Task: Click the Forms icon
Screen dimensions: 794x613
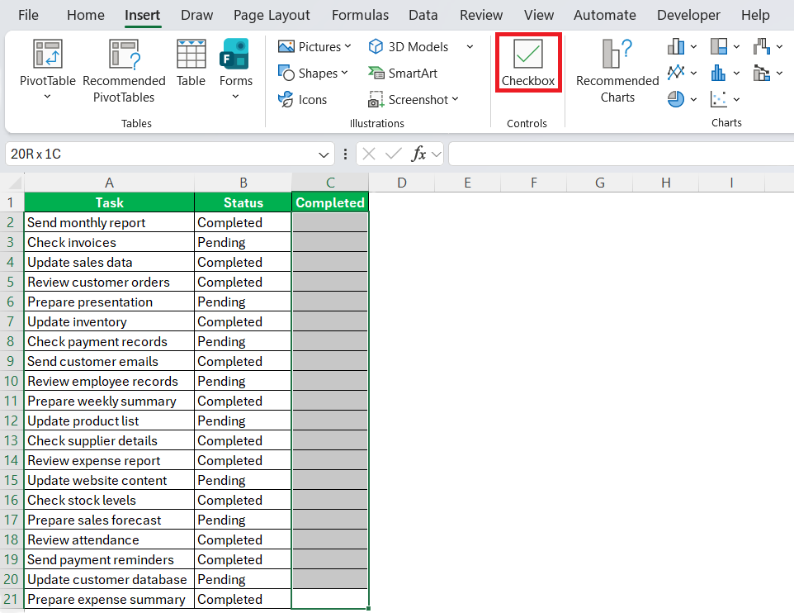Action: tap(234, 54)
